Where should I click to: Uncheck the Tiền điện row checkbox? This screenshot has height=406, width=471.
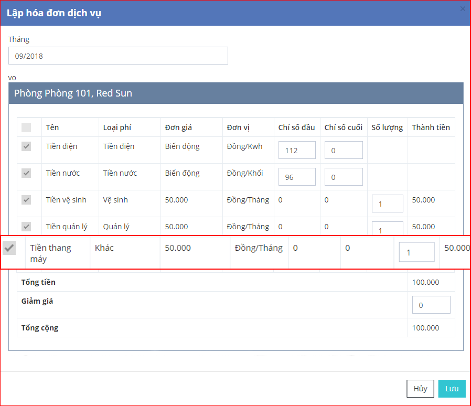[x=26, y=146]
